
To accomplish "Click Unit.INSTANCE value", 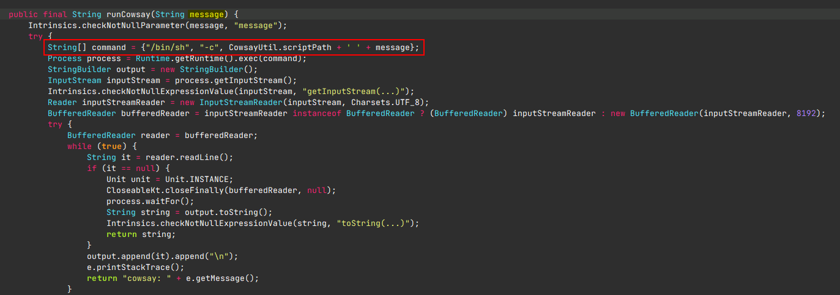I will (197, 180).
